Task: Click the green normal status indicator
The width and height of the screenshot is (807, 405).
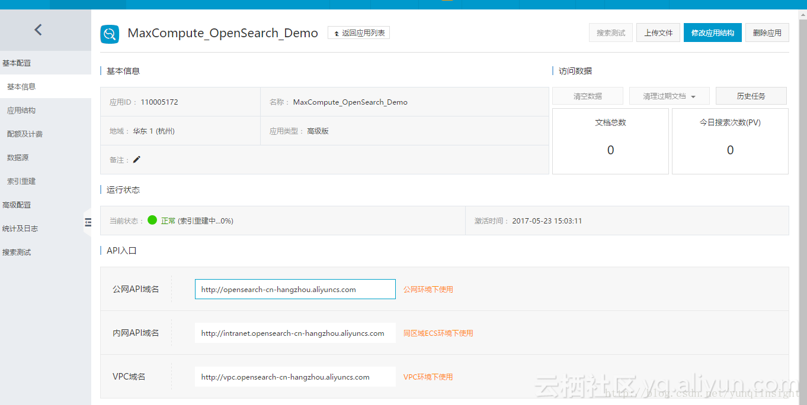Action: pyautogui.click(x=152, y=220)
